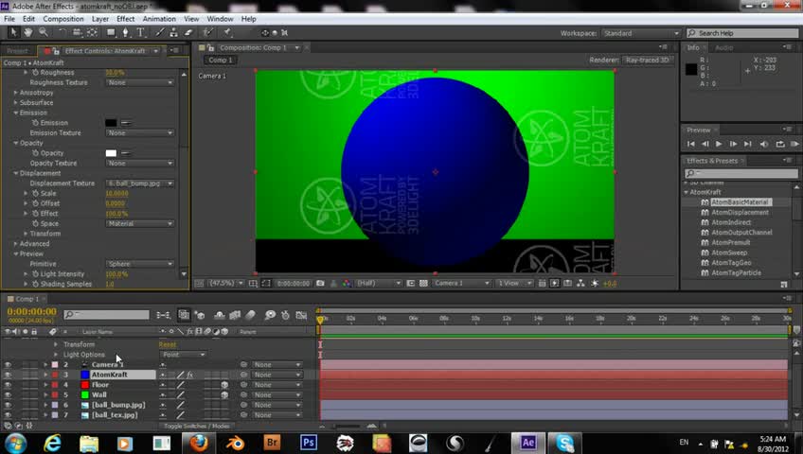Expand the Advanced property group
The height and width of the screenshot is (454, 803).
pos(16,244)
